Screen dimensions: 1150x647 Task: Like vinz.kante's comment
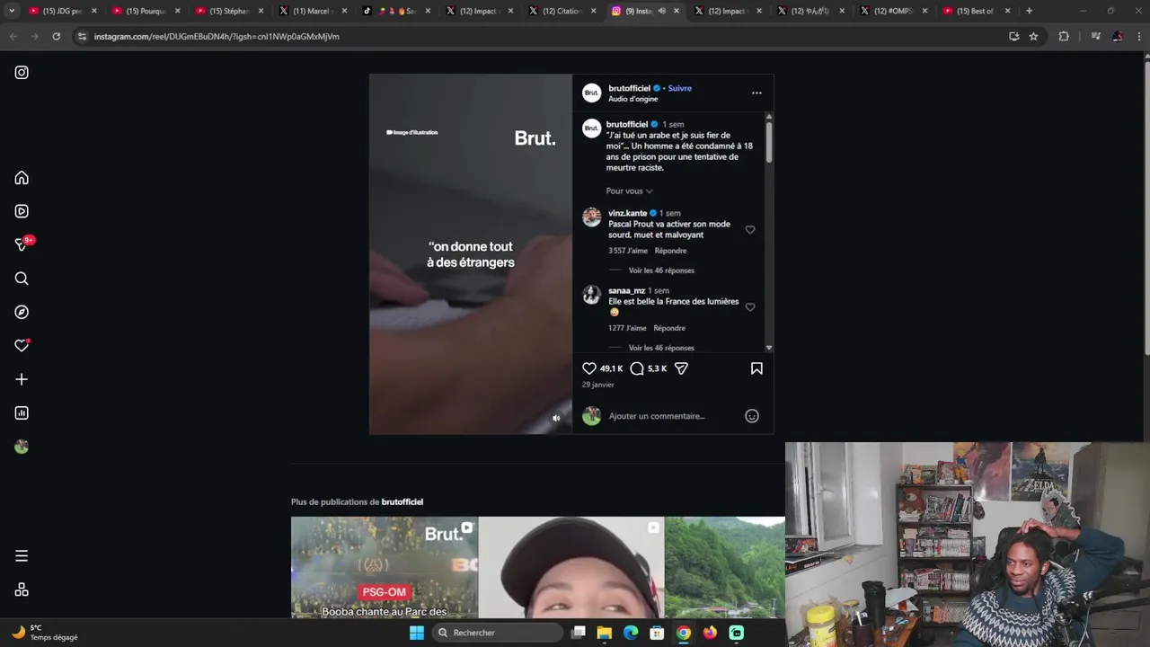[750, 230]
